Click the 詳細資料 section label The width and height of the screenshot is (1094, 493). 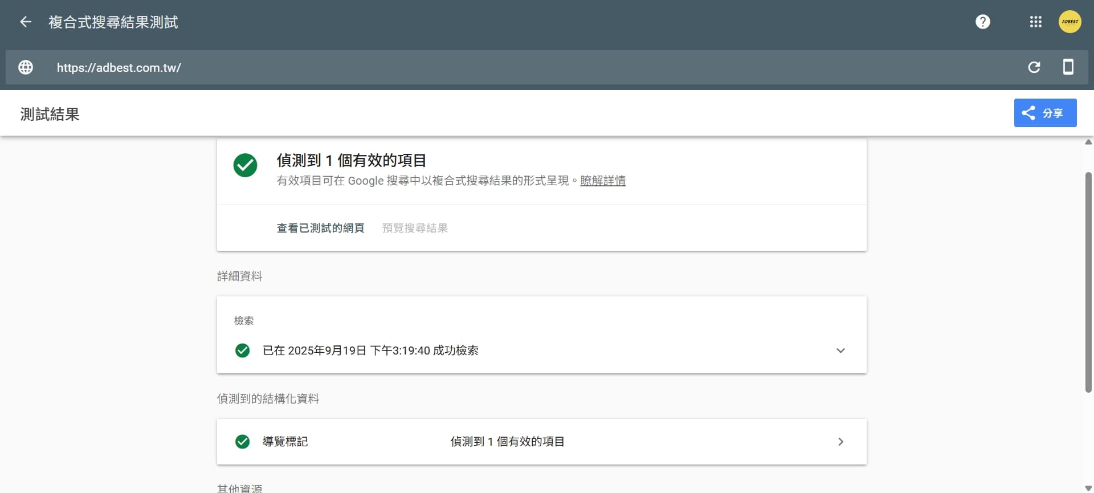click(239, 276)
